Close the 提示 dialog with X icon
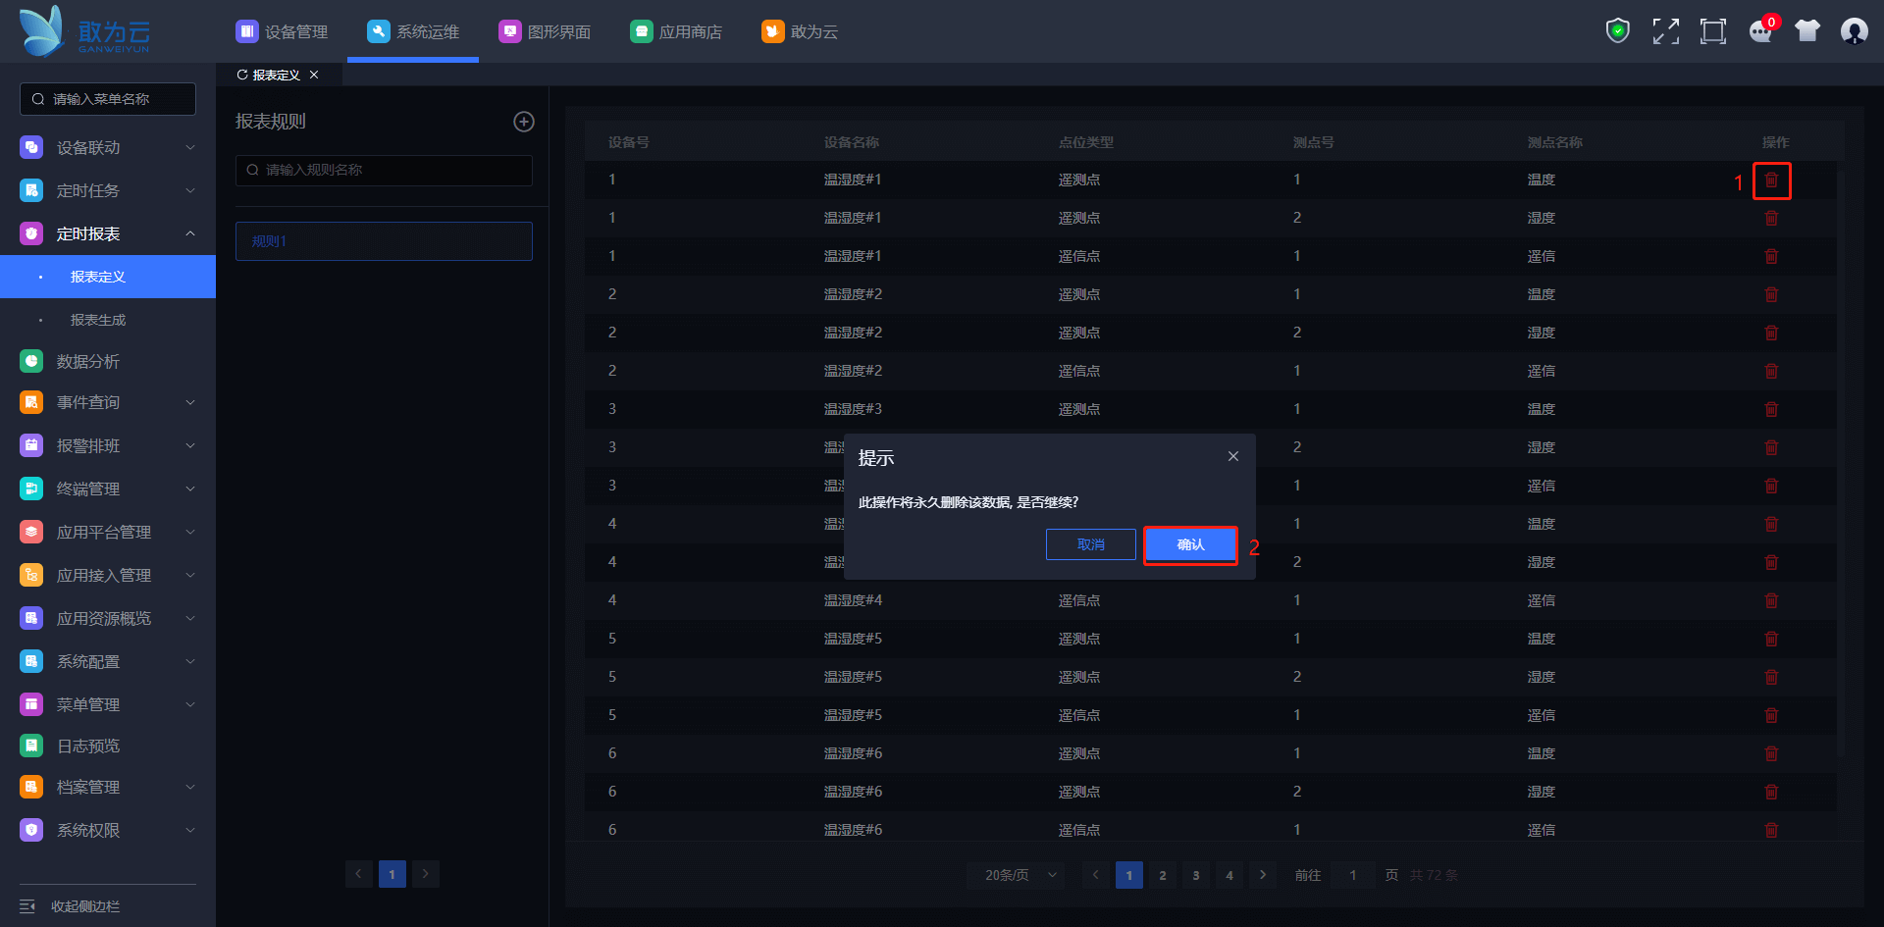1884x927 pixels. click(1233, 456)
